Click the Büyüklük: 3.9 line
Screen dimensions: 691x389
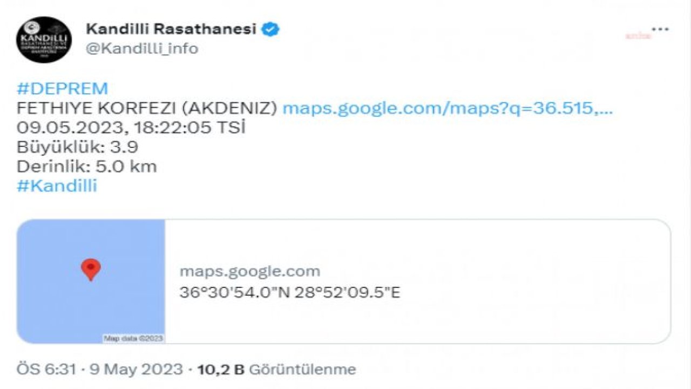point(77,147)
